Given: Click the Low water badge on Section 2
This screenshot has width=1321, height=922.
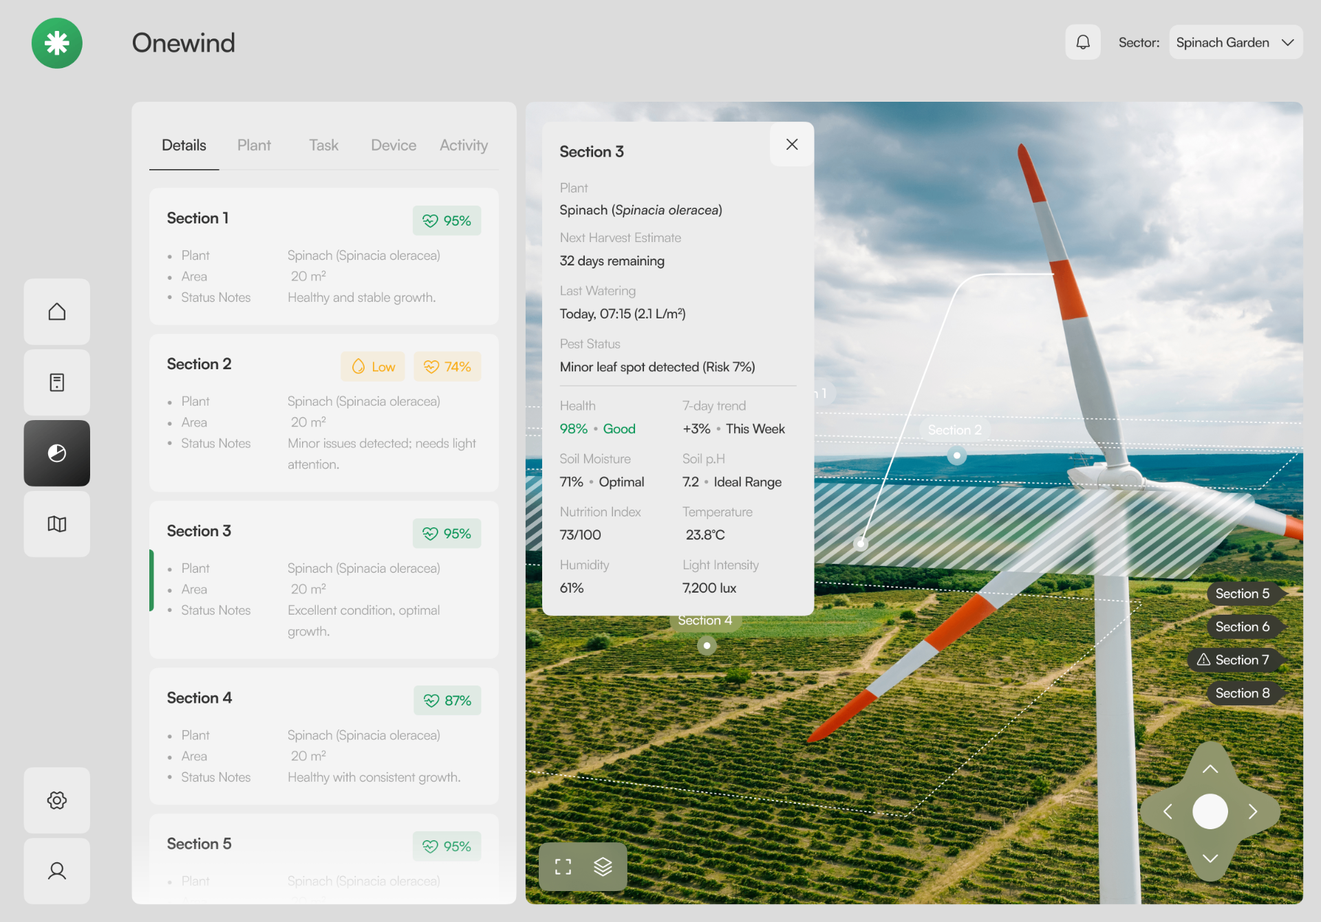Looking at the screenshot, I should pos(373,366).
